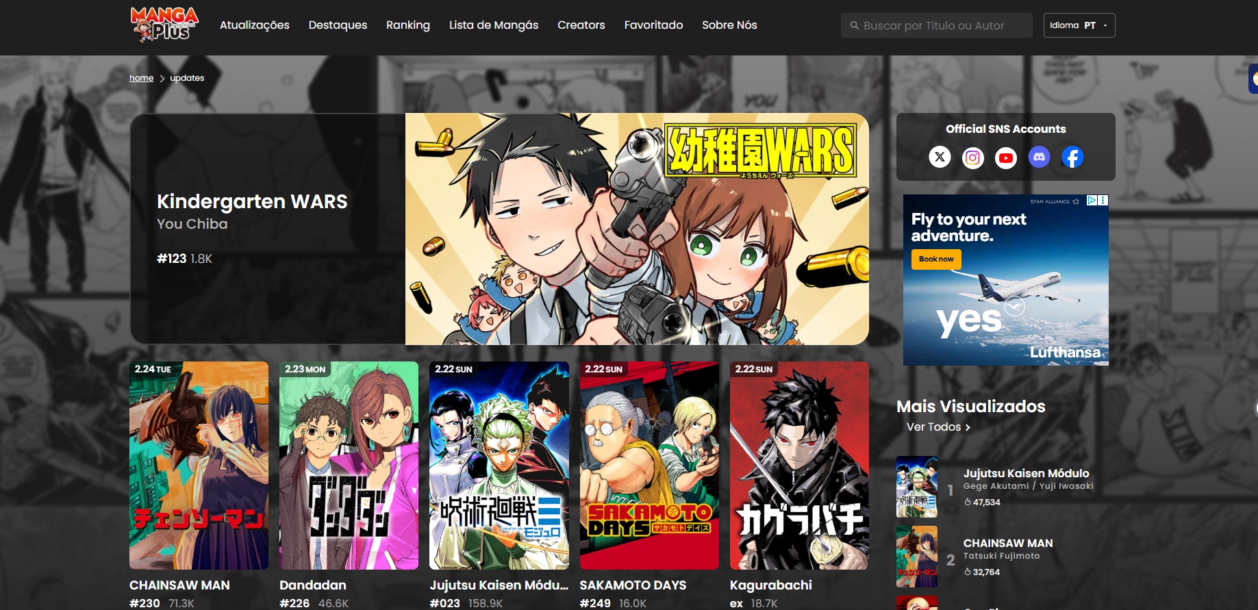Expand the Idioma PT language dropdown
This screenshot has height=610, width=1258.
pos(1079,25)
